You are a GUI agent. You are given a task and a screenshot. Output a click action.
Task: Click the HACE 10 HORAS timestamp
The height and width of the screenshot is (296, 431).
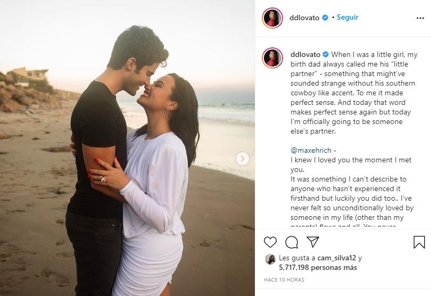pyautogui.click(x=284, y=280)
